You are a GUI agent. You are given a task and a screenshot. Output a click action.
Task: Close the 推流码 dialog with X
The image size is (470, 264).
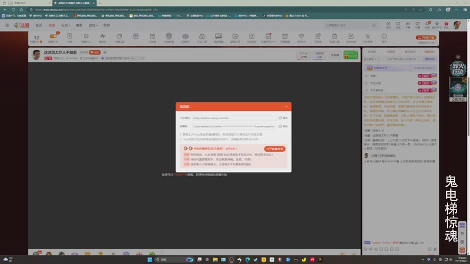(286, 107)
